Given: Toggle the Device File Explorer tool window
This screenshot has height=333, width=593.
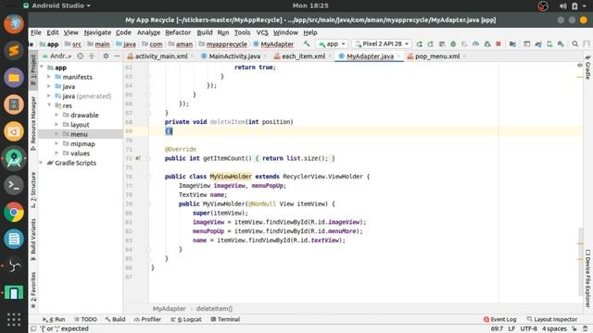Looking at the screenshot, I should [588, 278].
